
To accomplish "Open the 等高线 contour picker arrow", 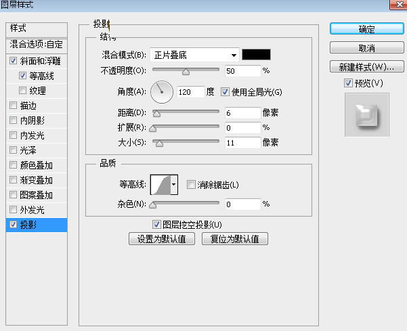I will click(174, 184).
